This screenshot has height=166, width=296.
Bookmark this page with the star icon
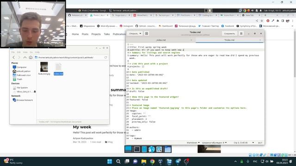coord(262,21)
